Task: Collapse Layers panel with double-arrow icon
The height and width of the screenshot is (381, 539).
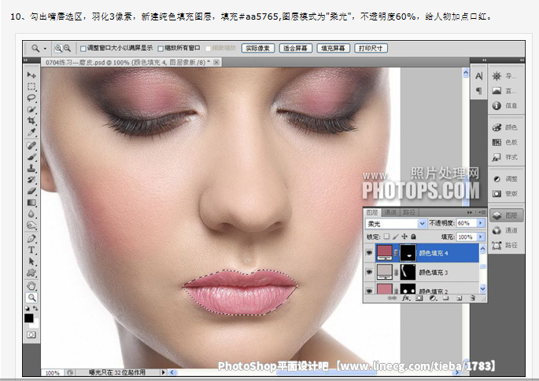Action: pyautogui.click(x=470, y=212)
